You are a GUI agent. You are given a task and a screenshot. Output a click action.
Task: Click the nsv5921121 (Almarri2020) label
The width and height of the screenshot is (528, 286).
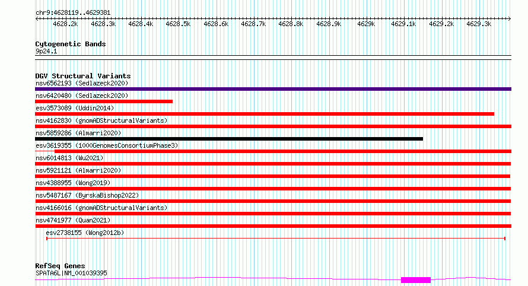point(78,170)
